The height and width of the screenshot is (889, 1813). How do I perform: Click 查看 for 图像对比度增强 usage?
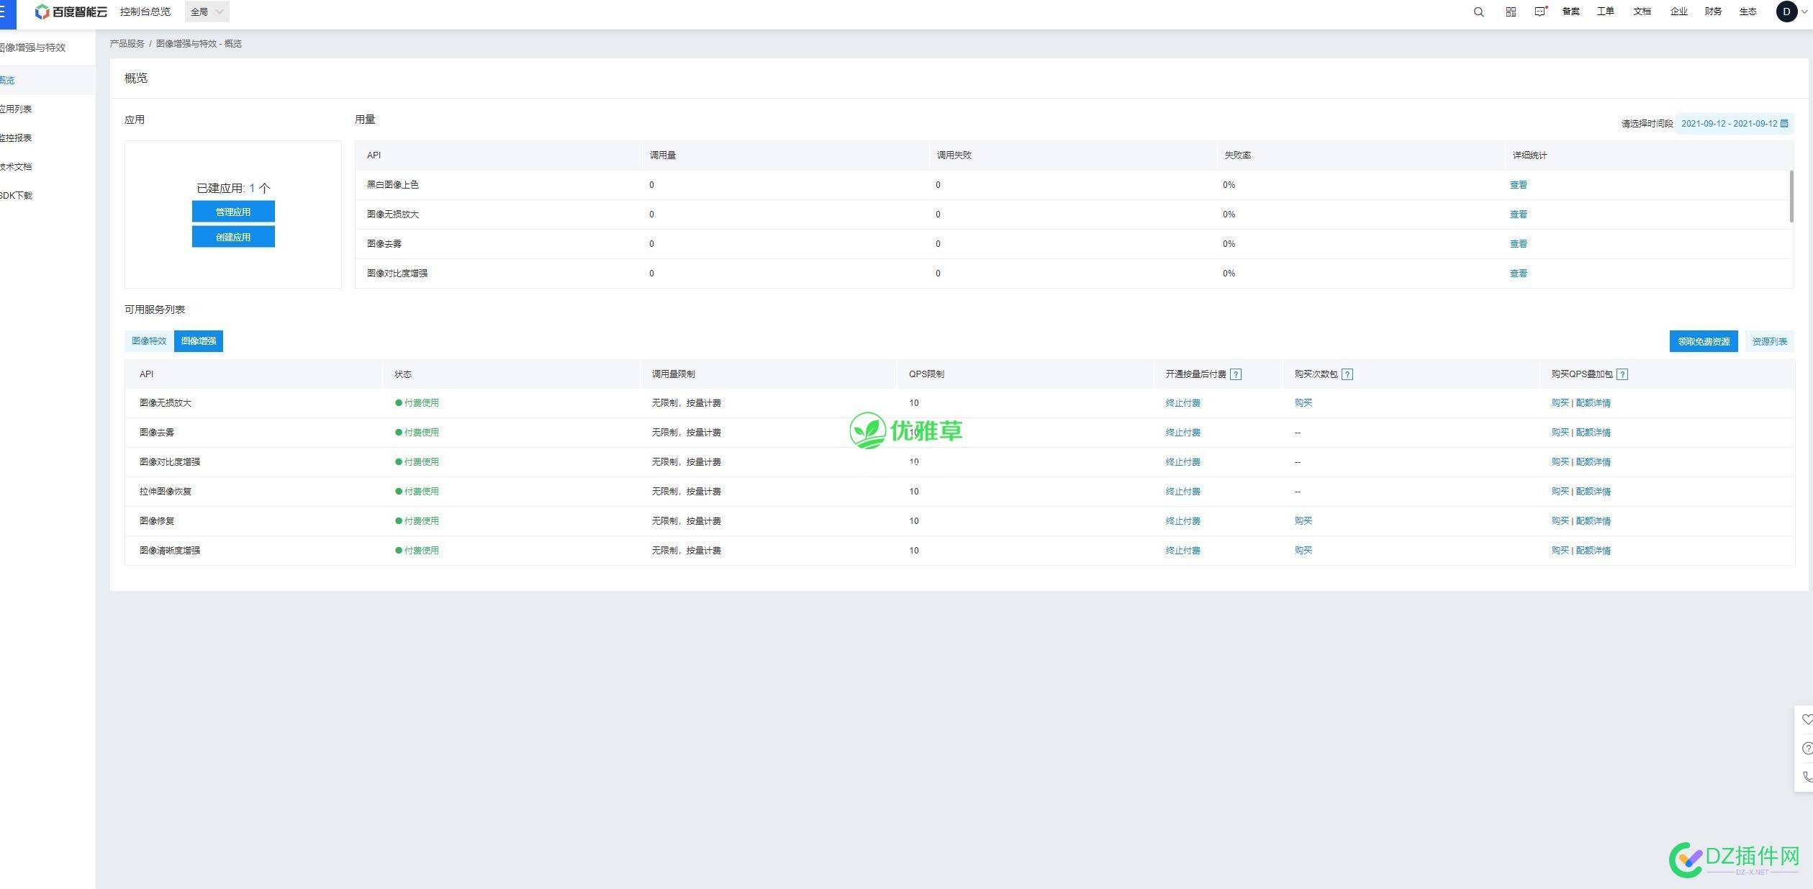click(x=1518, y=274)
